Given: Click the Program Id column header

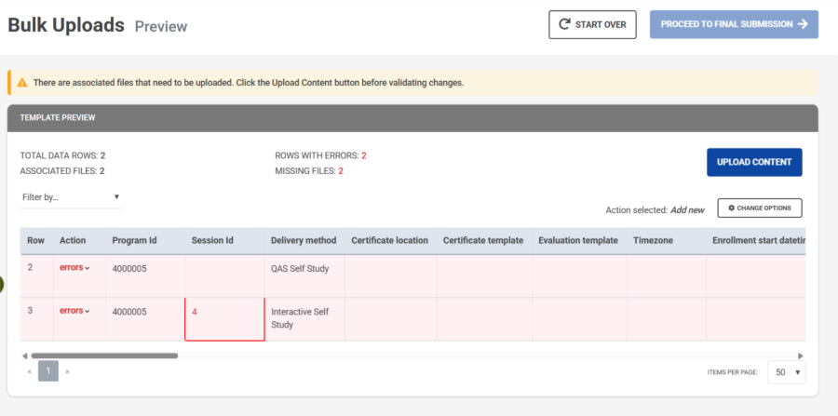Looking at the screenshot, I should (134, 240).
